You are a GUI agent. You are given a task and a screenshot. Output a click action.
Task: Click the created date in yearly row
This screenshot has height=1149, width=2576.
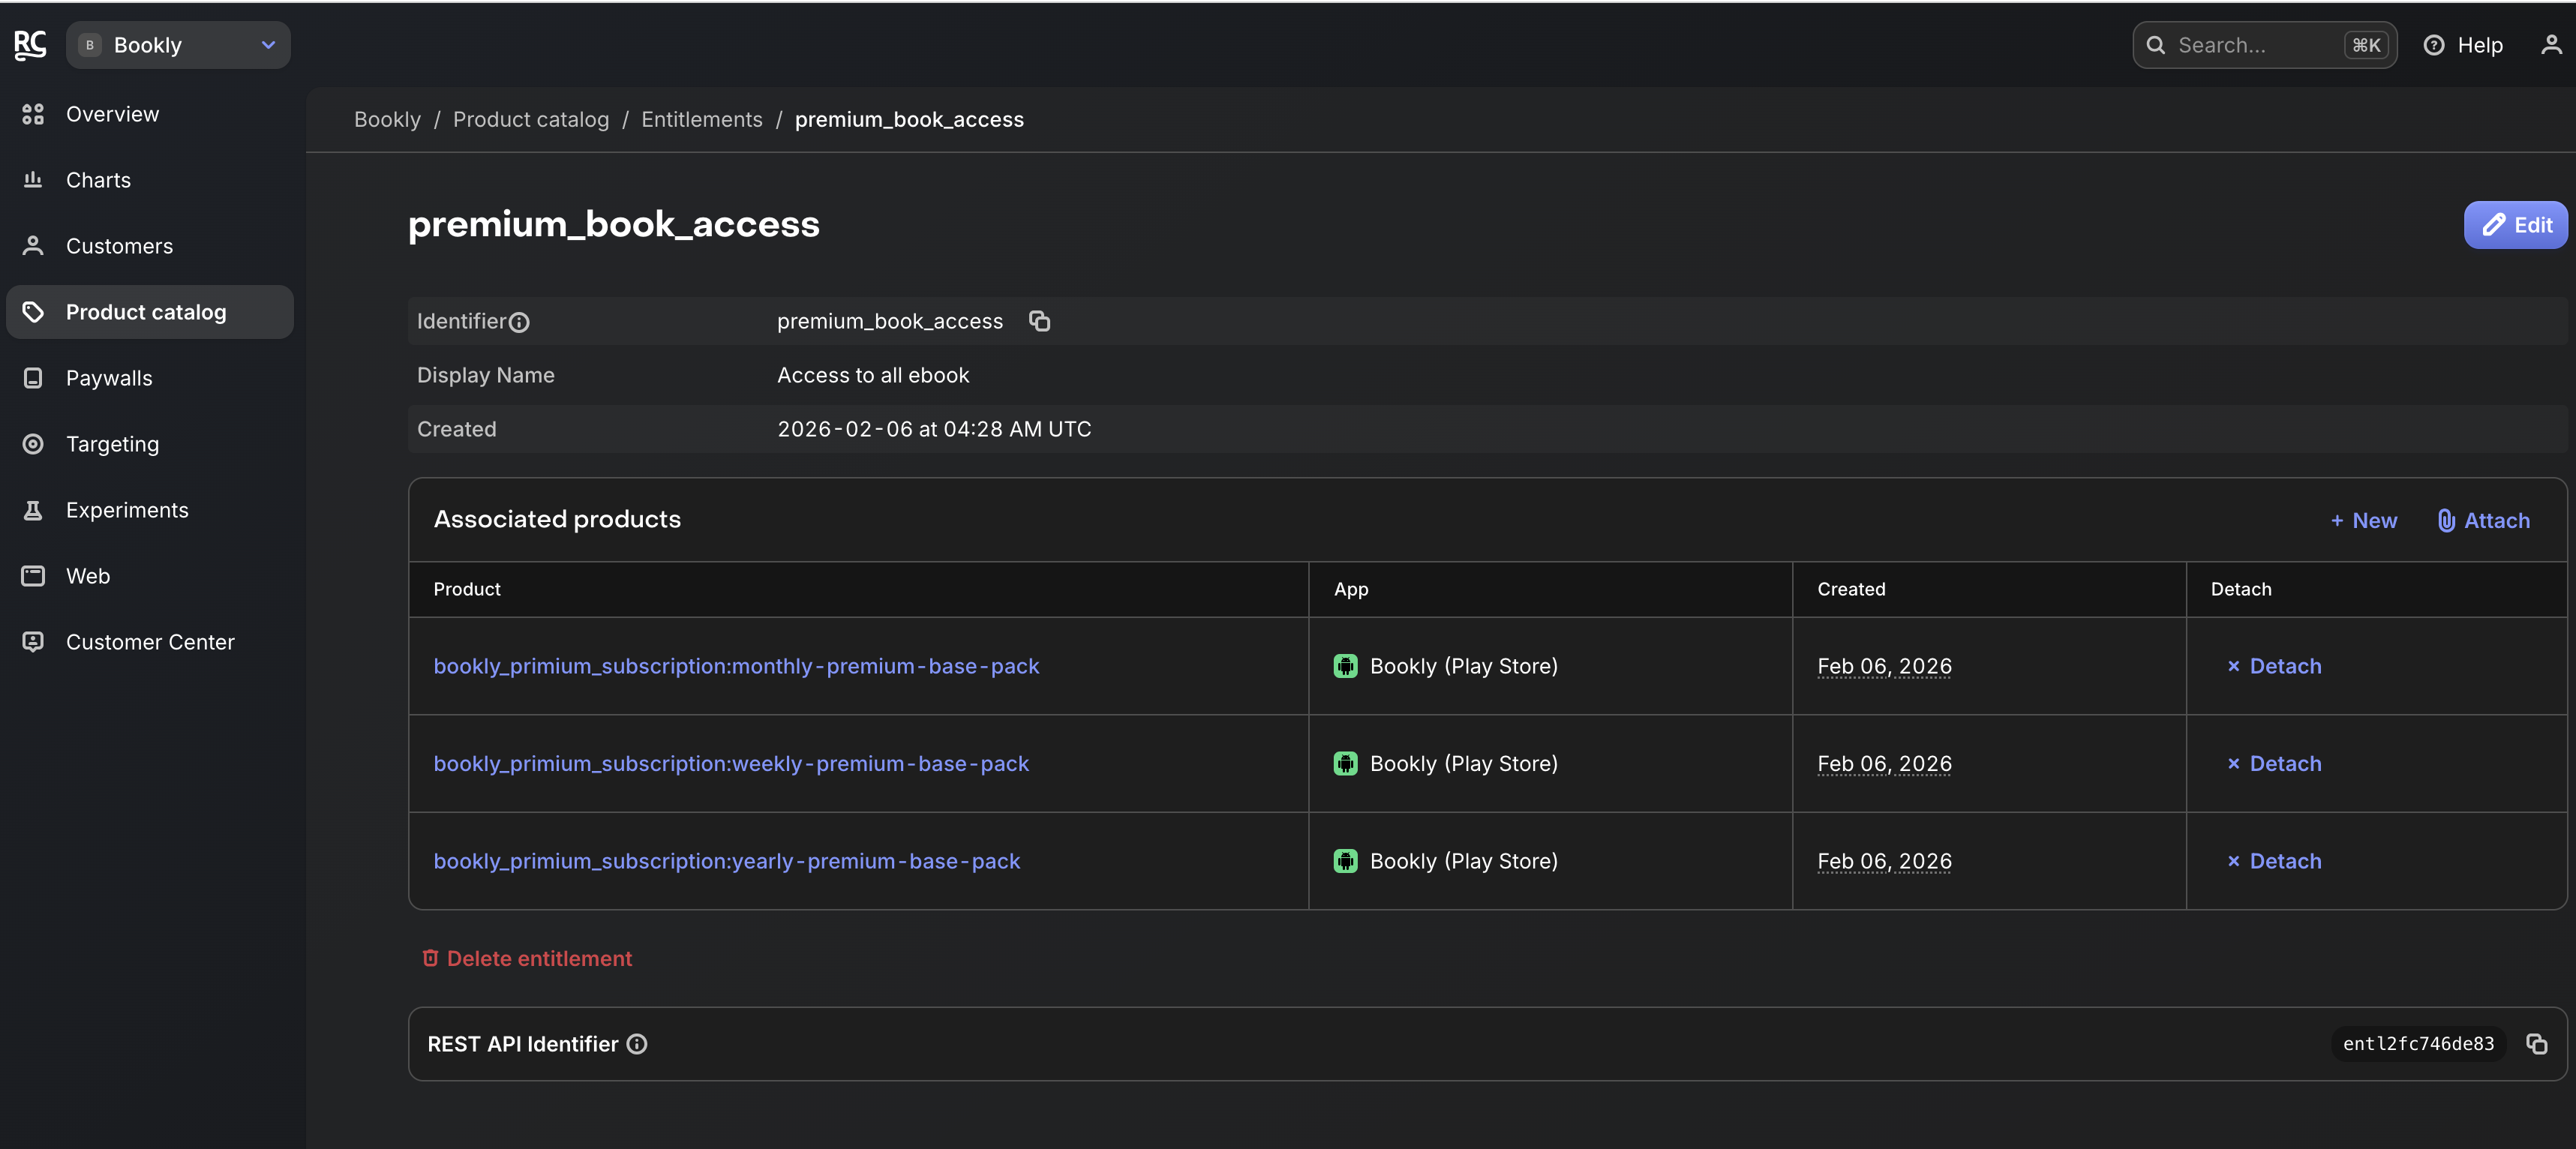pyautogui.click(x=1884, y=861)
